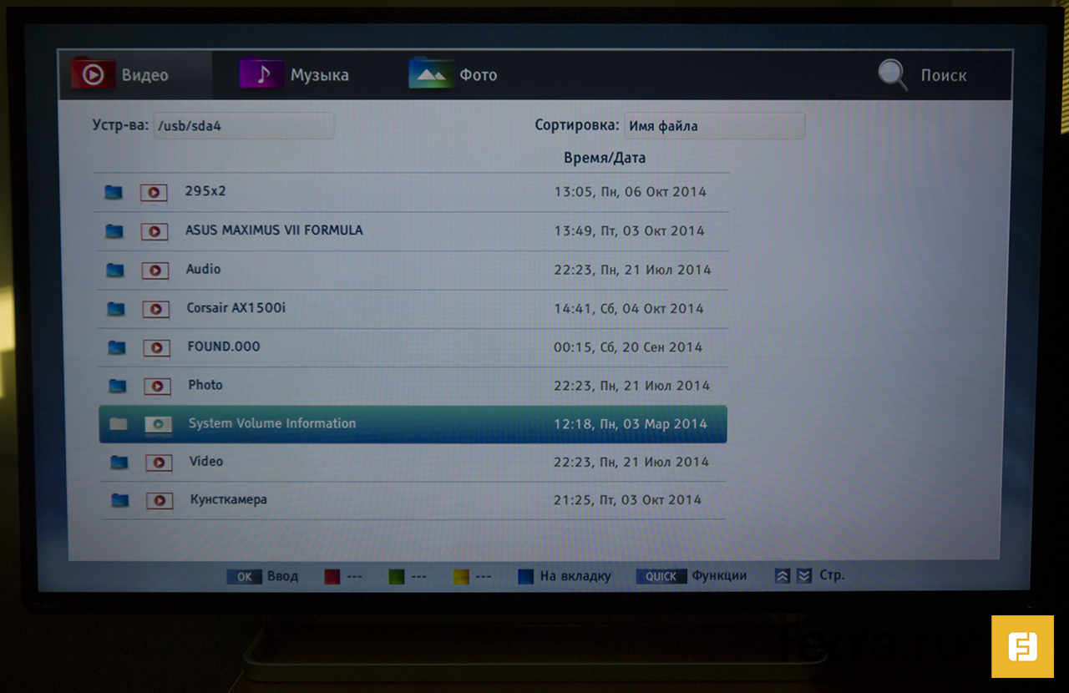Click the OK Ввод button hint

click(262, 576)
